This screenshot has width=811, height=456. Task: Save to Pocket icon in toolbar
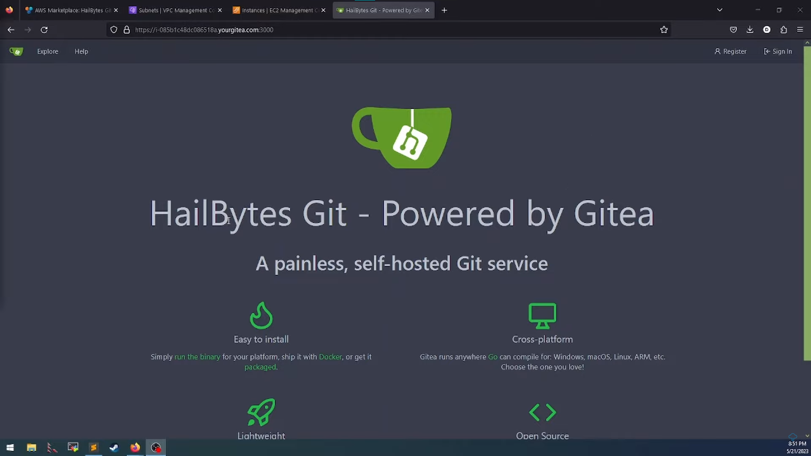click(733, 30)
